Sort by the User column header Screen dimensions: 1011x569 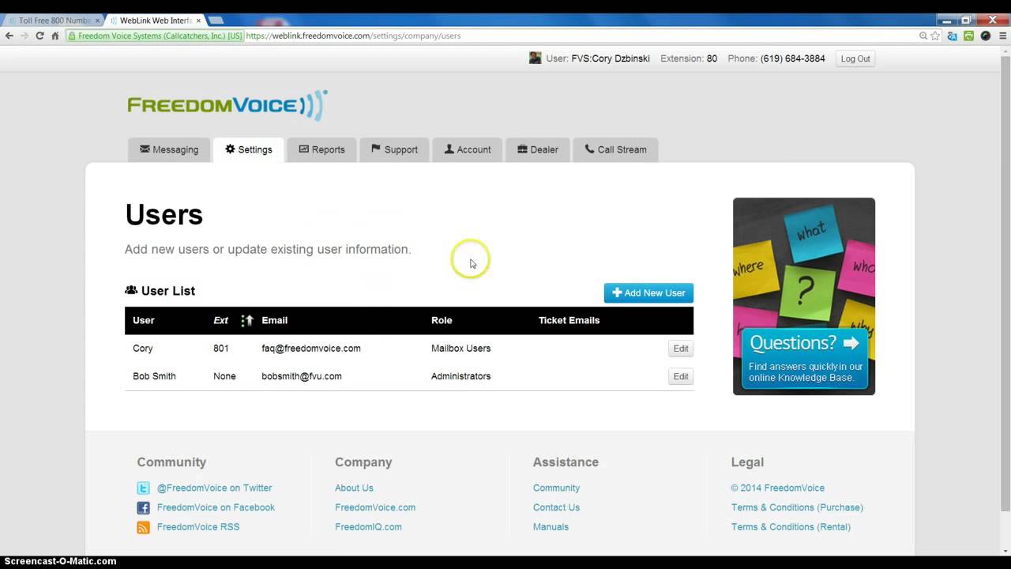pyautogui.click(x=144, y=320)
